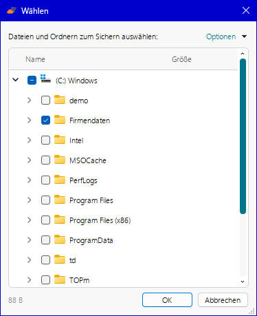Check the PerfLogs folder checkbox

click(x=45, y=180)
